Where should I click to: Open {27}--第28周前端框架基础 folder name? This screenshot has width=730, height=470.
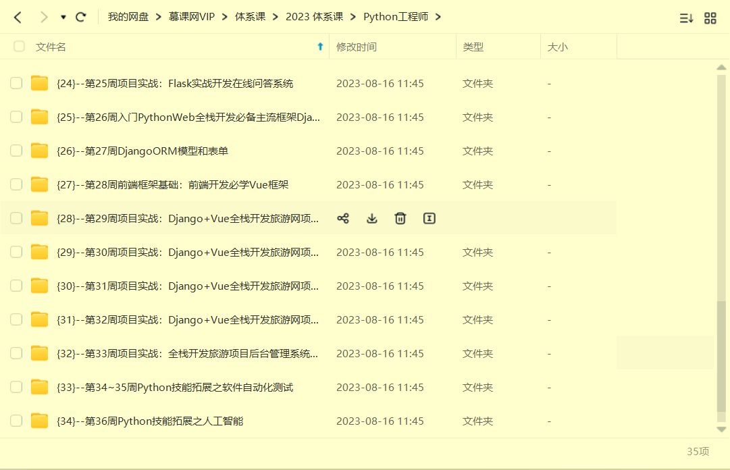173,185
